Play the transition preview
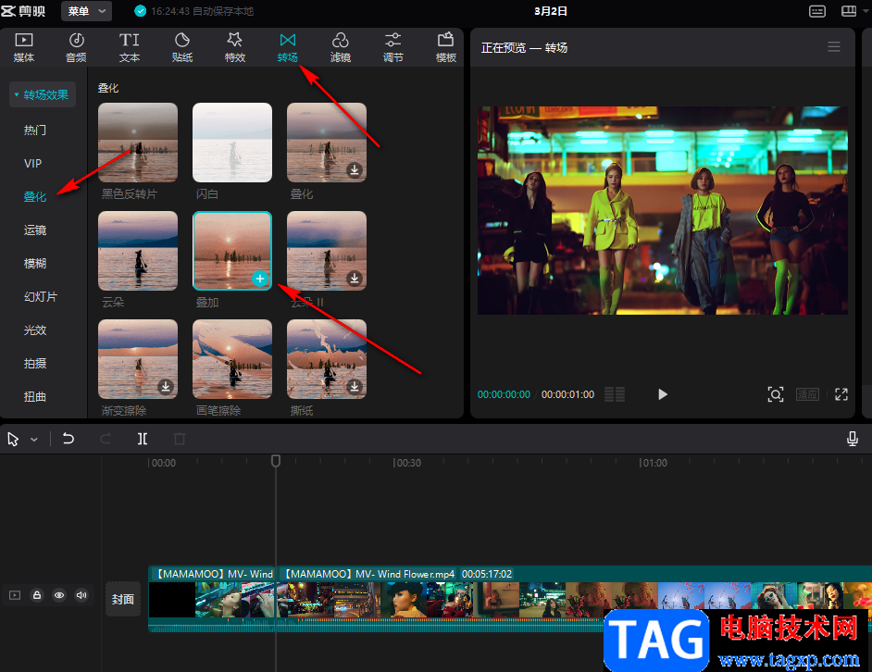872x672 pixels. [x=663, y=394]
